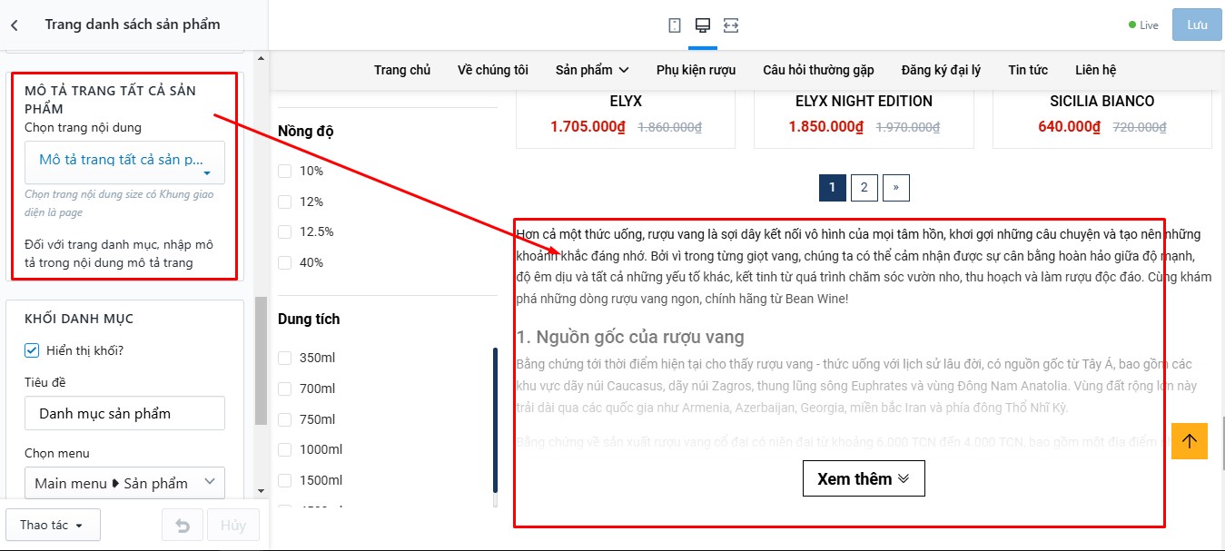
Task: Open Câu hỏi thường gặp nav item
Action: tap(818, 70)
